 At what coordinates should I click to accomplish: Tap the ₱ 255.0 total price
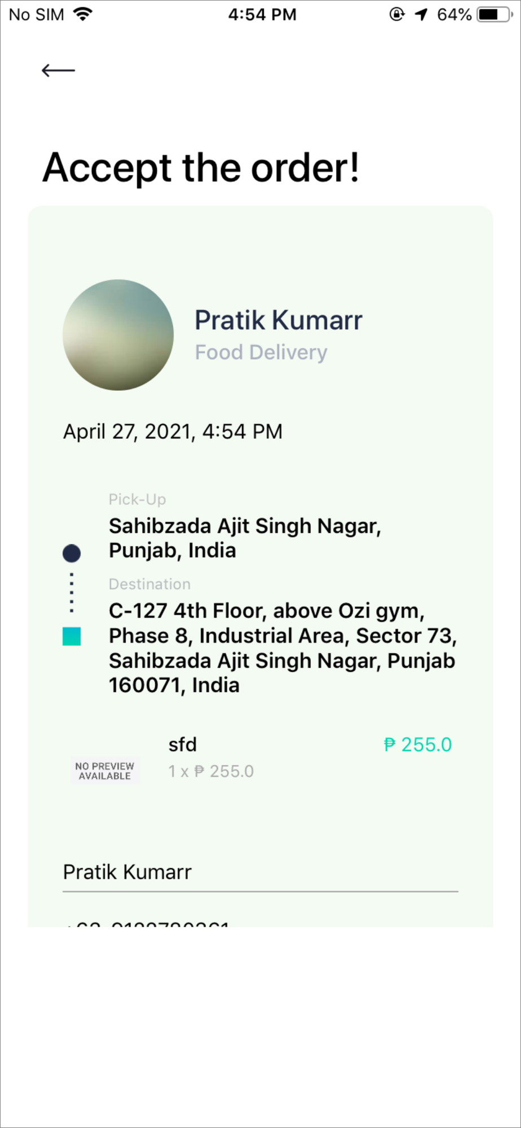tap(418, 744)
